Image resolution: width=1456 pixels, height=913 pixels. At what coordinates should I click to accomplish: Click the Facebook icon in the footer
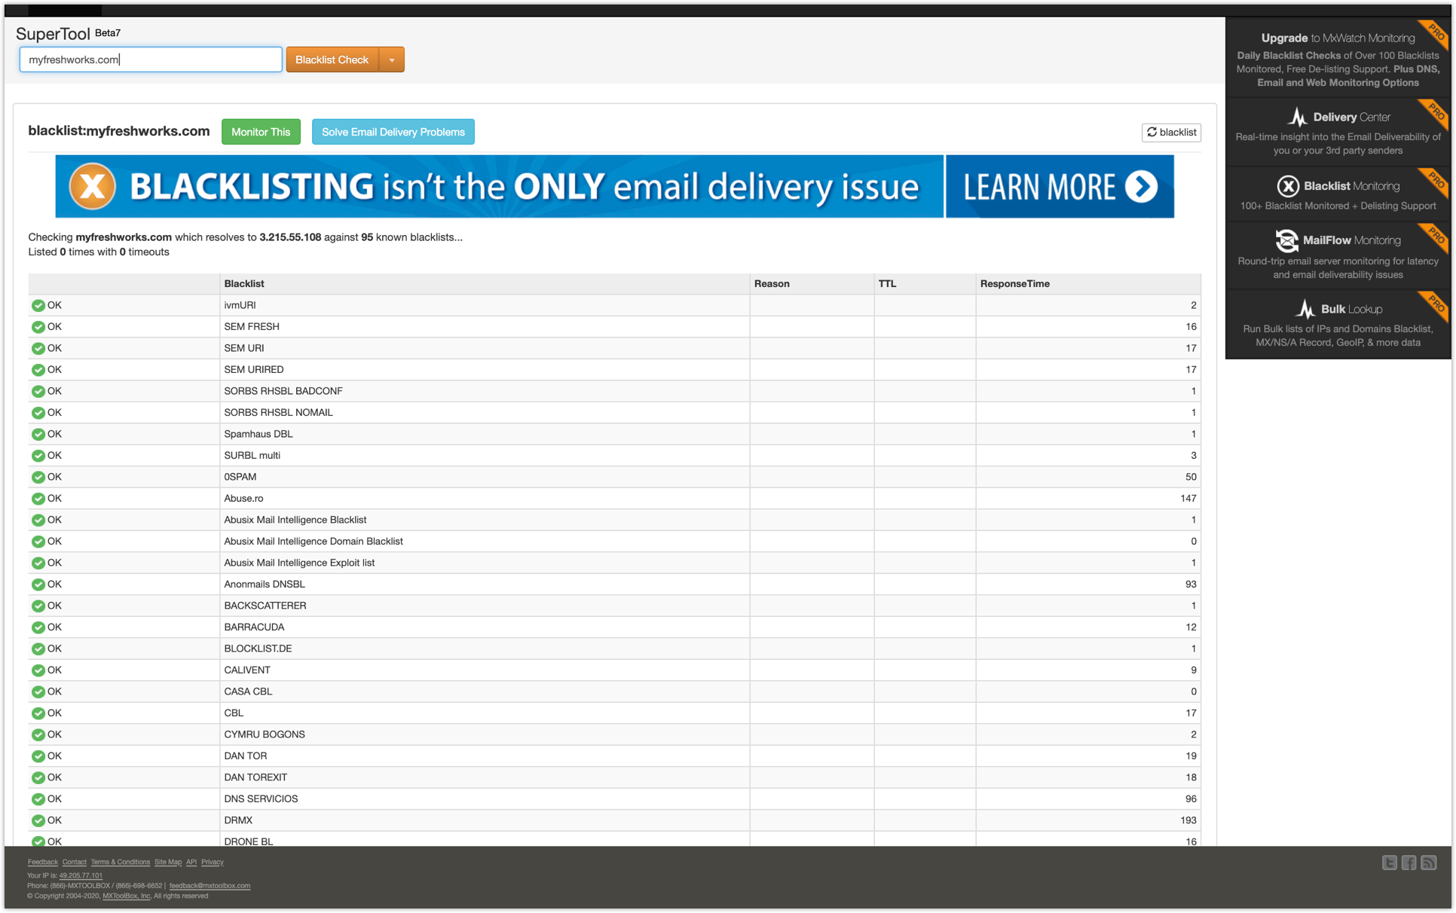(x=1409, y=863)
